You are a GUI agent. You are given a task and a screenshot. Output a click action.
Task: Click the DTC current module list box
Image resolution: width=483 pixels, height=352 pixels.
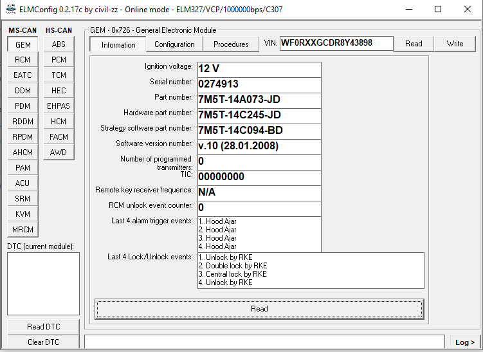pos(43,284)
